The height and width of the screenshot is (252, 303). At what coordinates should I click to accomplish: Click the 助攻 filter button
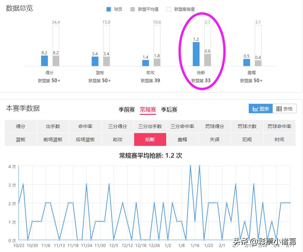point(118,139)
